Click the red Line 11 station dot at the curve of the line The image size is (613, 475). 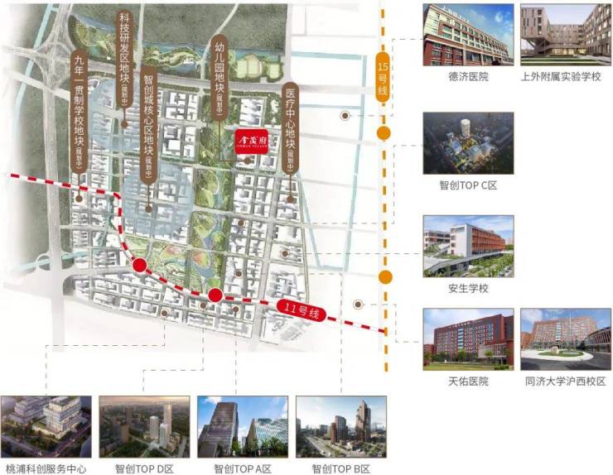pyautogui.click(x=139, y=266)
